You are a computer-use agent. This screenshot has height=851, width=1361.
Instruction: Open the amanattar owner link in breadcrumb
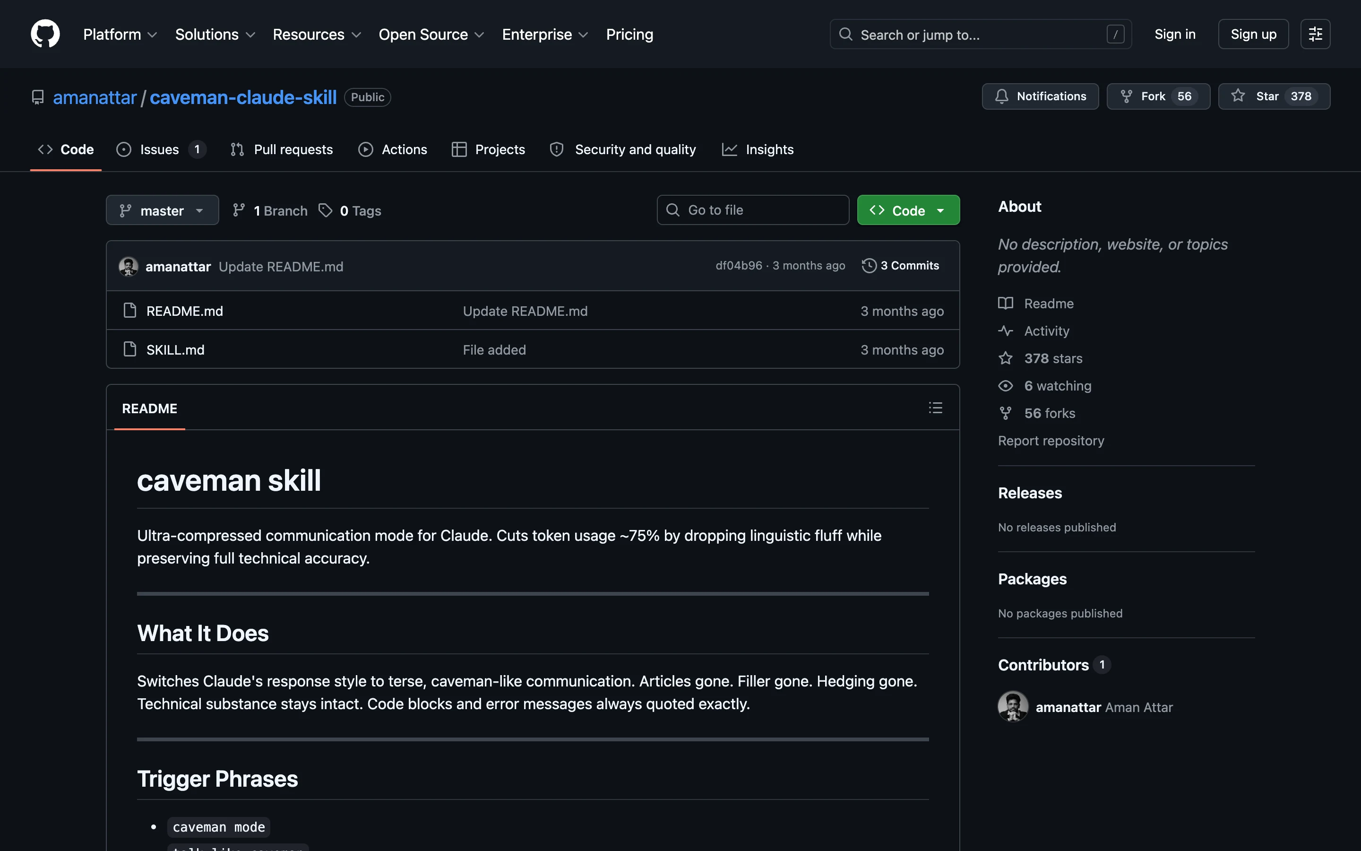pos(95,97)
